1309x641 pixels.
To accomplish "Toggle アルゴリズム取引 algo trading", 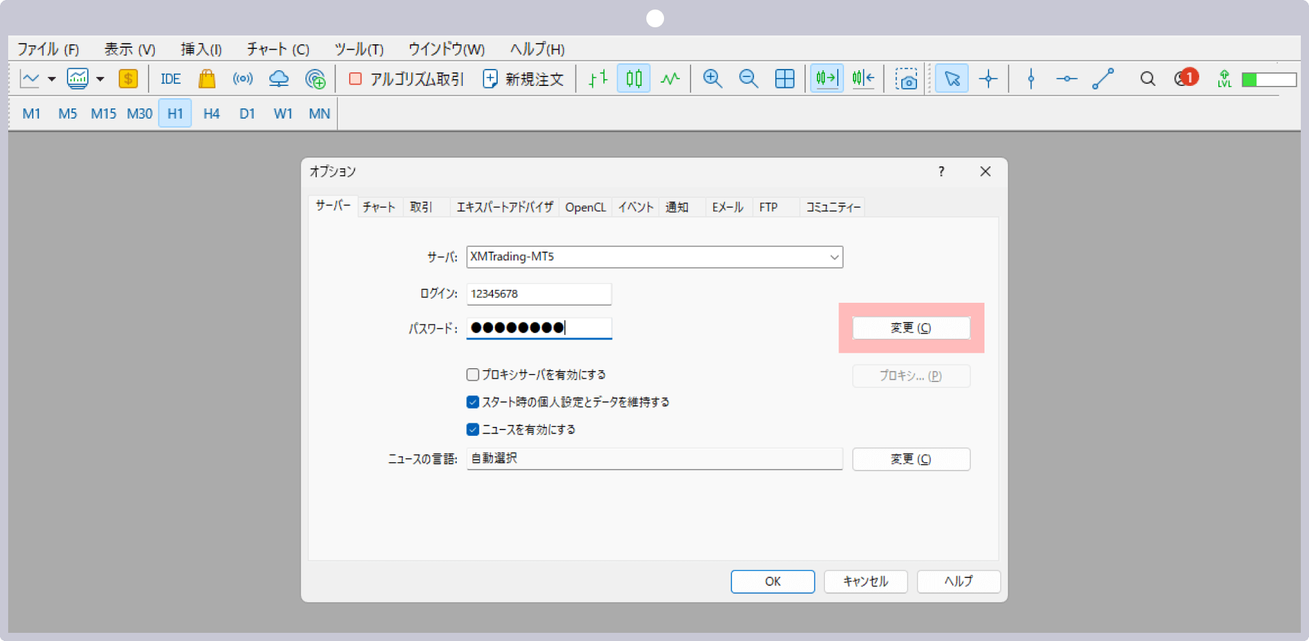I will pyautogui.click(x=406, y=79).
